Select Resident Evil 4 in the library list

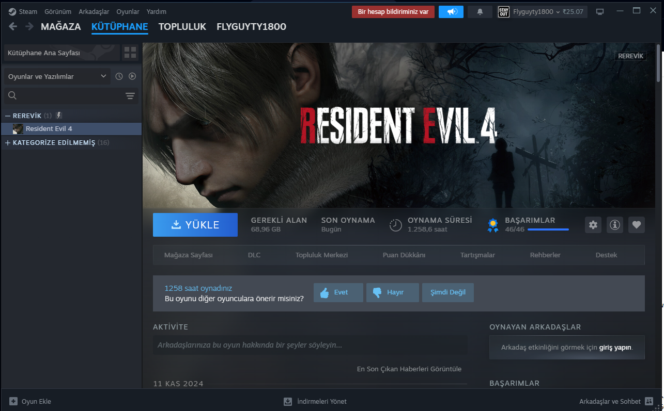[71, 128]
